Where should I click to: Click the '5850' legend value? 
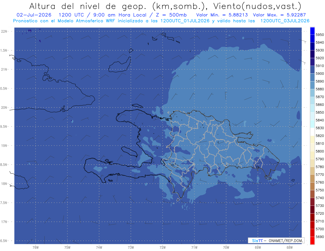coord(320,112)
